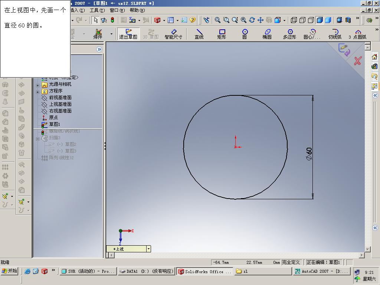Switch to AutoCAD 2007 taskbar button
This screenshot has height=285, width=380.
coord(322,271)
